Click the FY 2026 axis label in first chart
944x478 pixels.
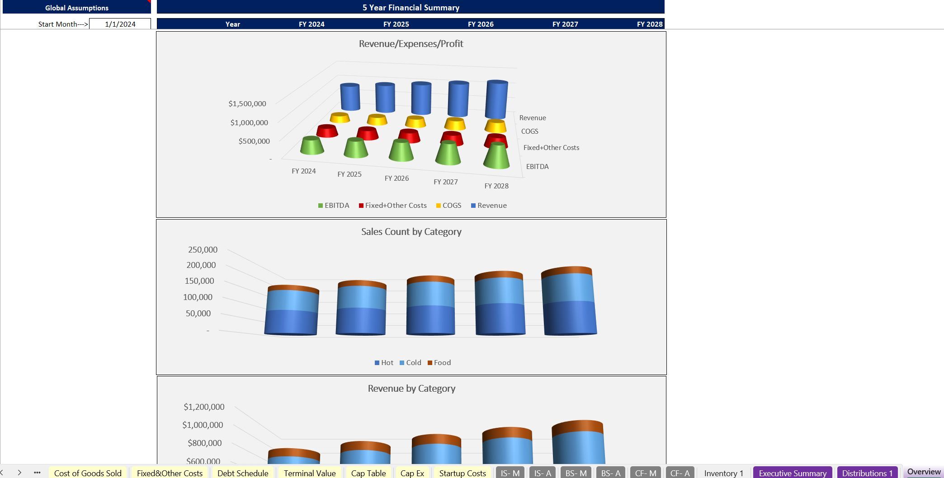coord(396,178)
